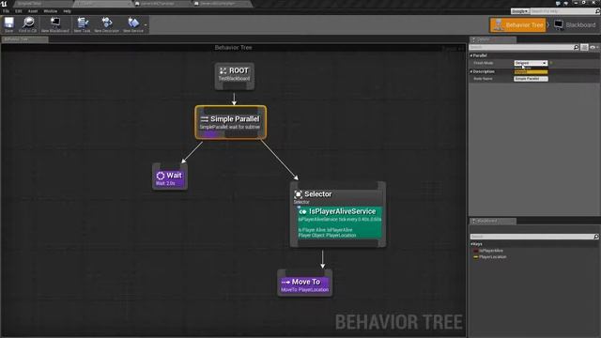Viewport: 601px width, 338px height.
Task: Open the Google search provider dropdown
Action: (x=519, y=11)
